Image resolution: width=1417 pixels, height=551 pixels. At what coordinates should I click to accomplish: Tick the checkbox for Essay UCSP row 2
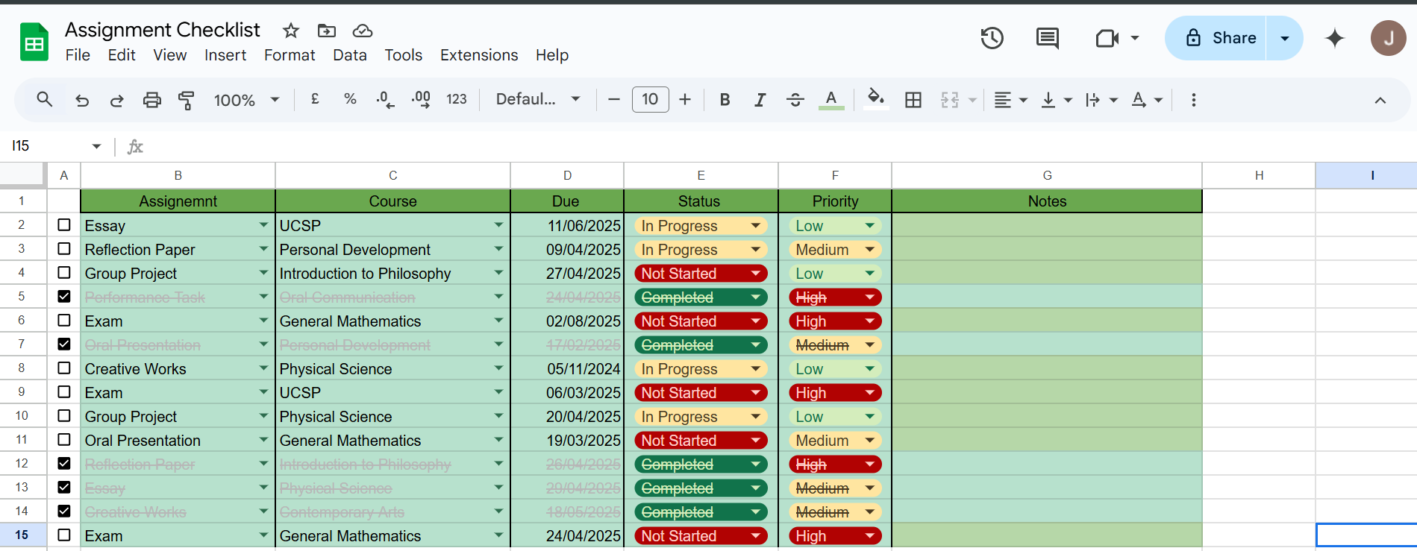64,225
